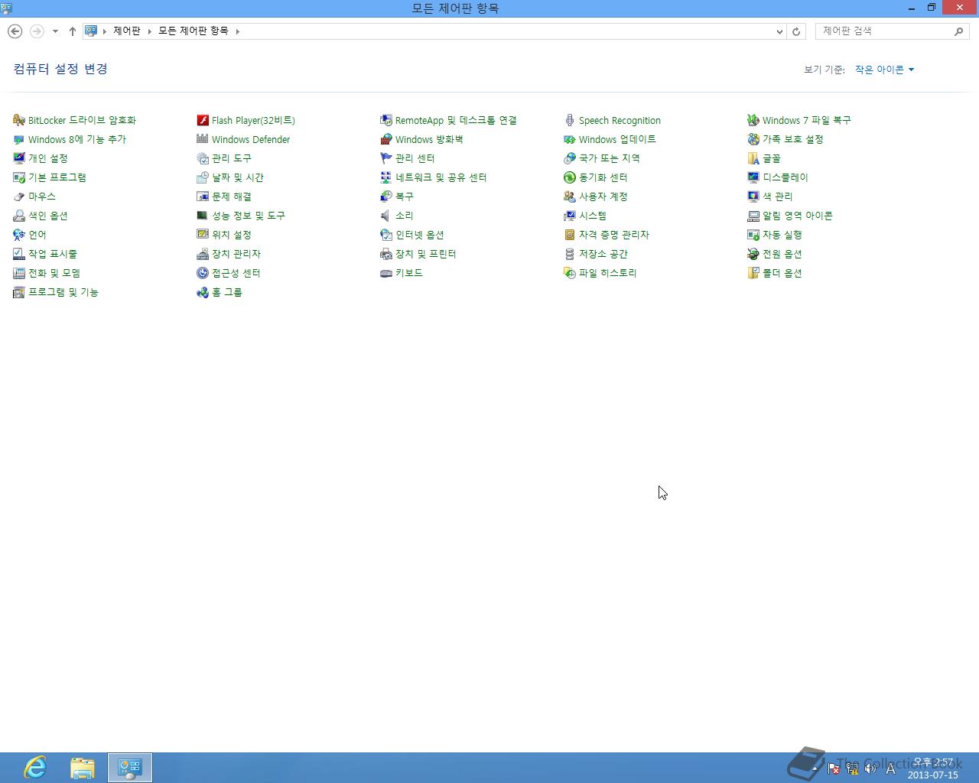Open recent locations dropdown beside forward button
979x783 pixels.
click(x=55, y=31)
